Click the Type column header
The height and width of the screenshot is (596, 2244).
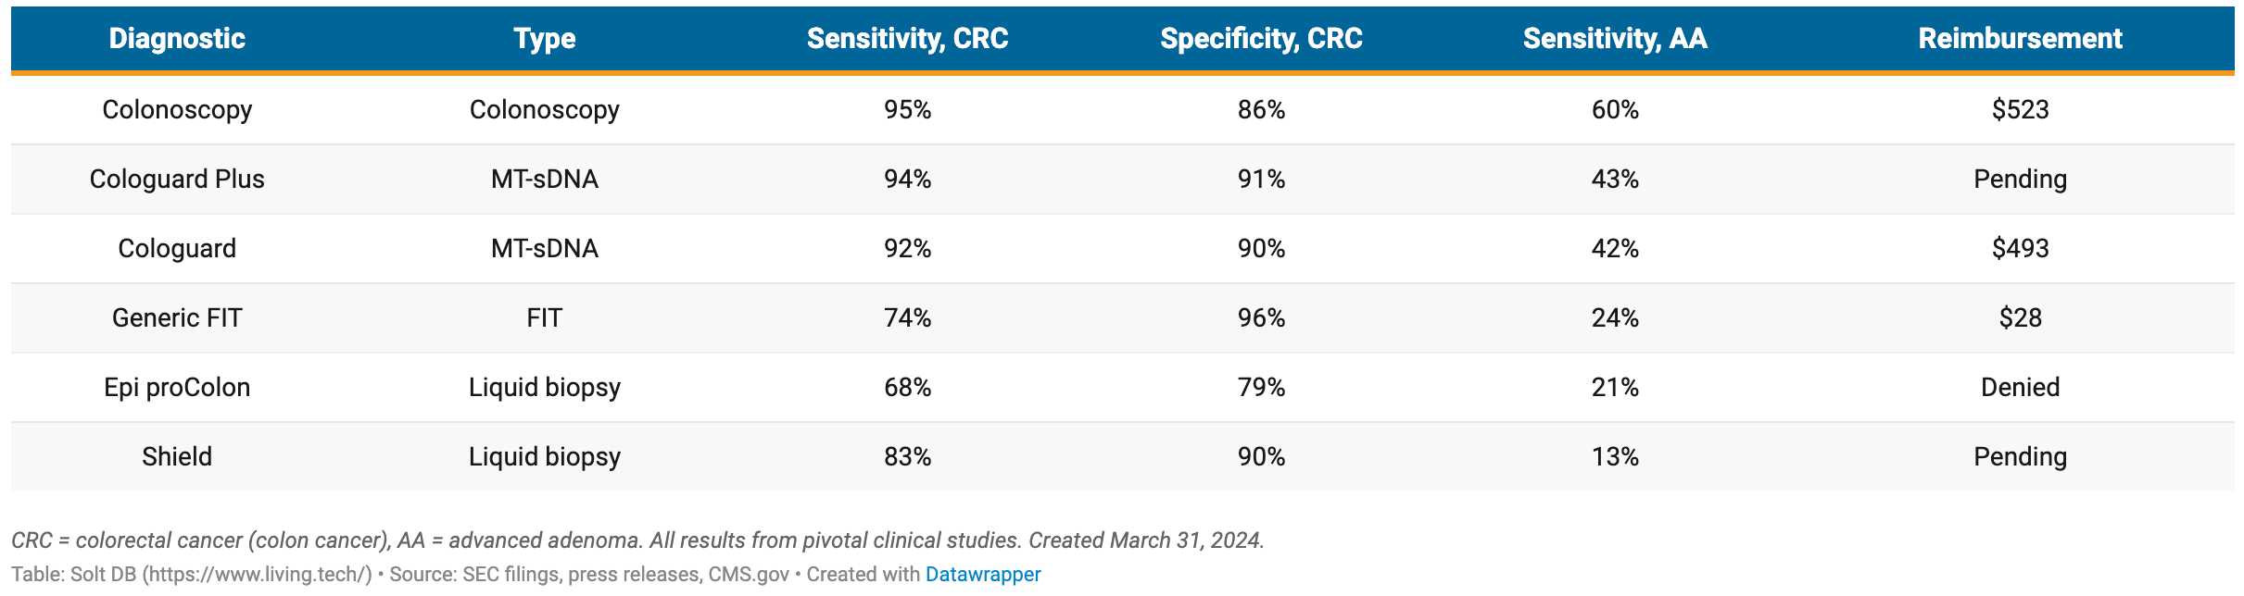click(545, 39)
